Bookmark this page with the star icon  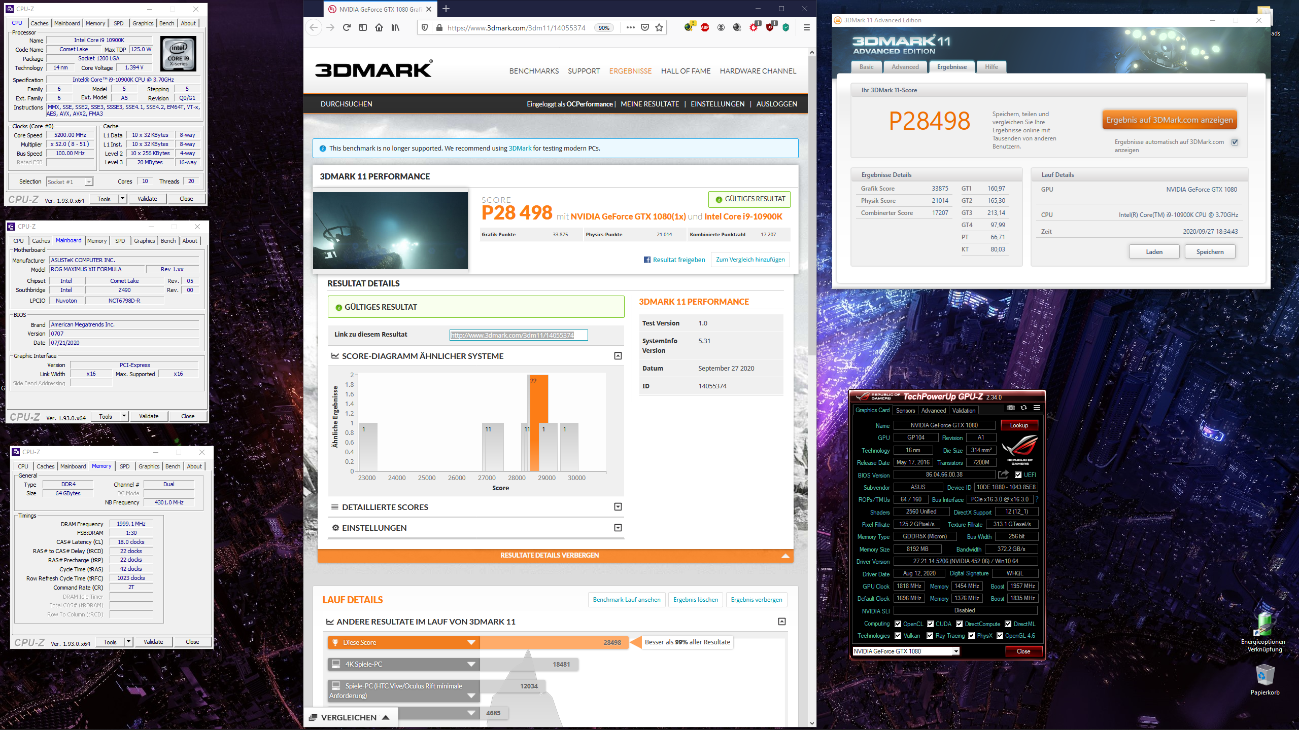click(659, 27)
